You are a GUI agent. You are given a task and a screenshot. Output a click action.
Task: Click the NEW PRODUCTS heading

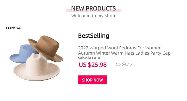[93, 8]
